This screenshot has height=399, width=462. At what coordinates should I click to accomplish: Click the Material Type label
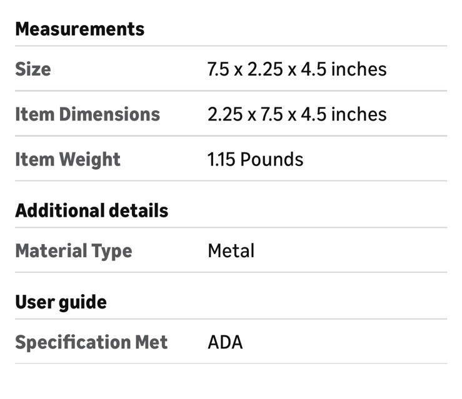point(74,251)
